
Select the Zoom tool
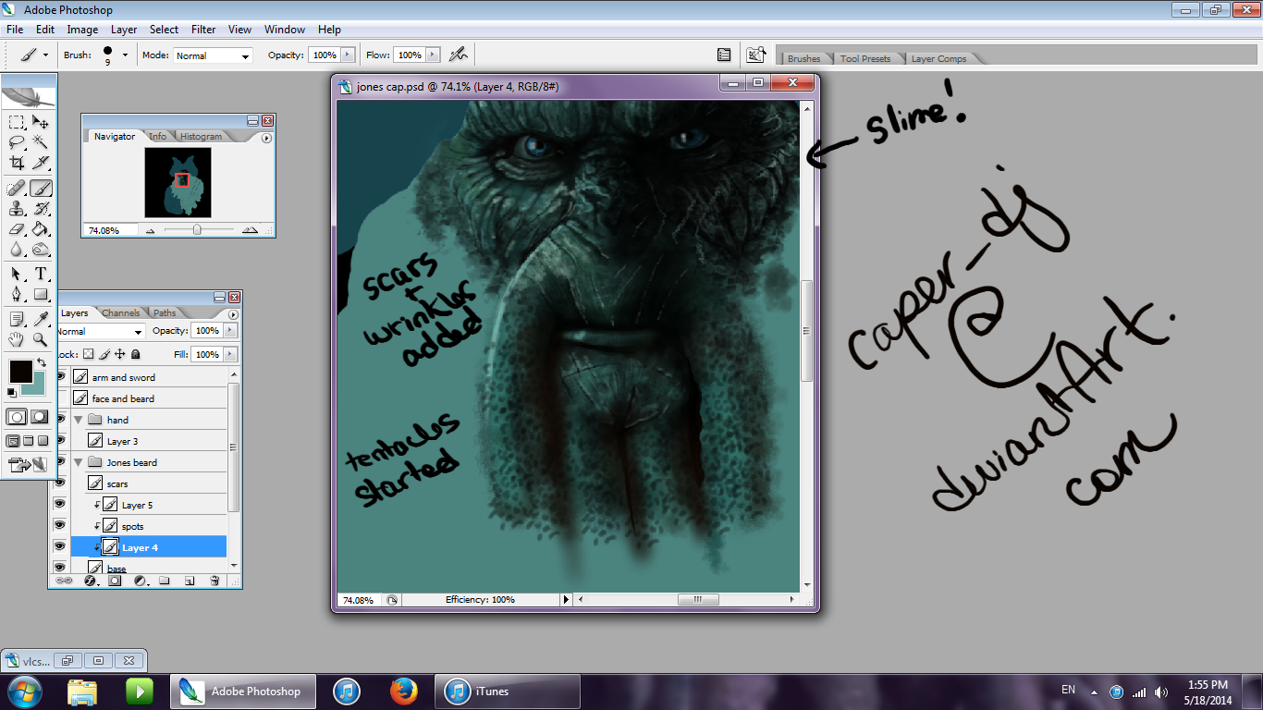pos(41,339)
